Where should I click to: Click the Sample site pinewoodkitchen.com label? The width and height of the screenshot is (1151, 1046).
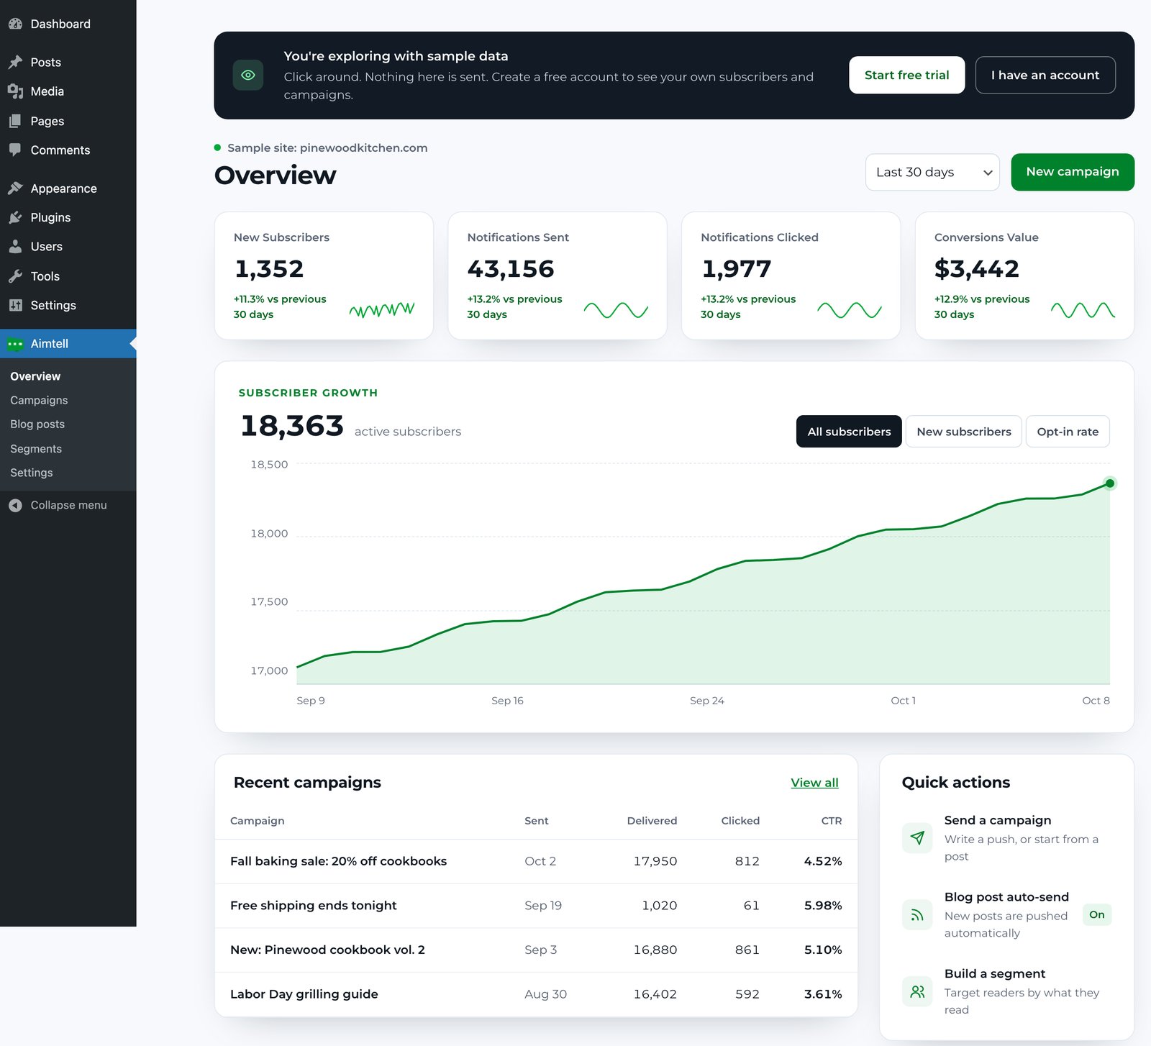click(x=327, y=147)
